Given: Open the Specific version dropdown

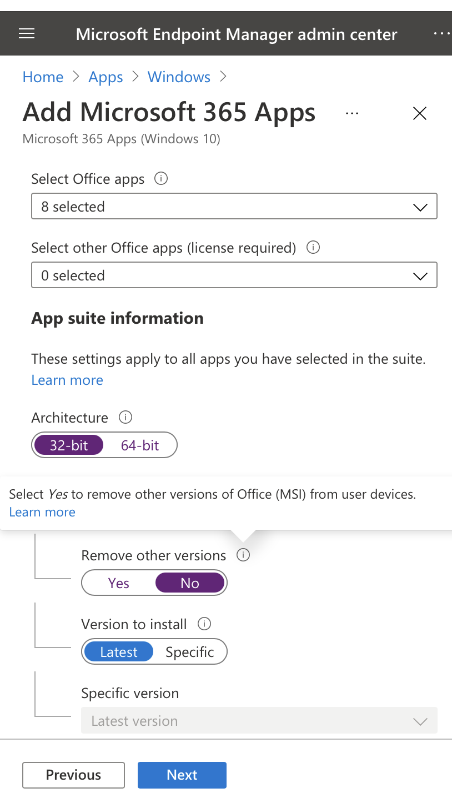Looking at the screenshot, I should coord(259,720).
